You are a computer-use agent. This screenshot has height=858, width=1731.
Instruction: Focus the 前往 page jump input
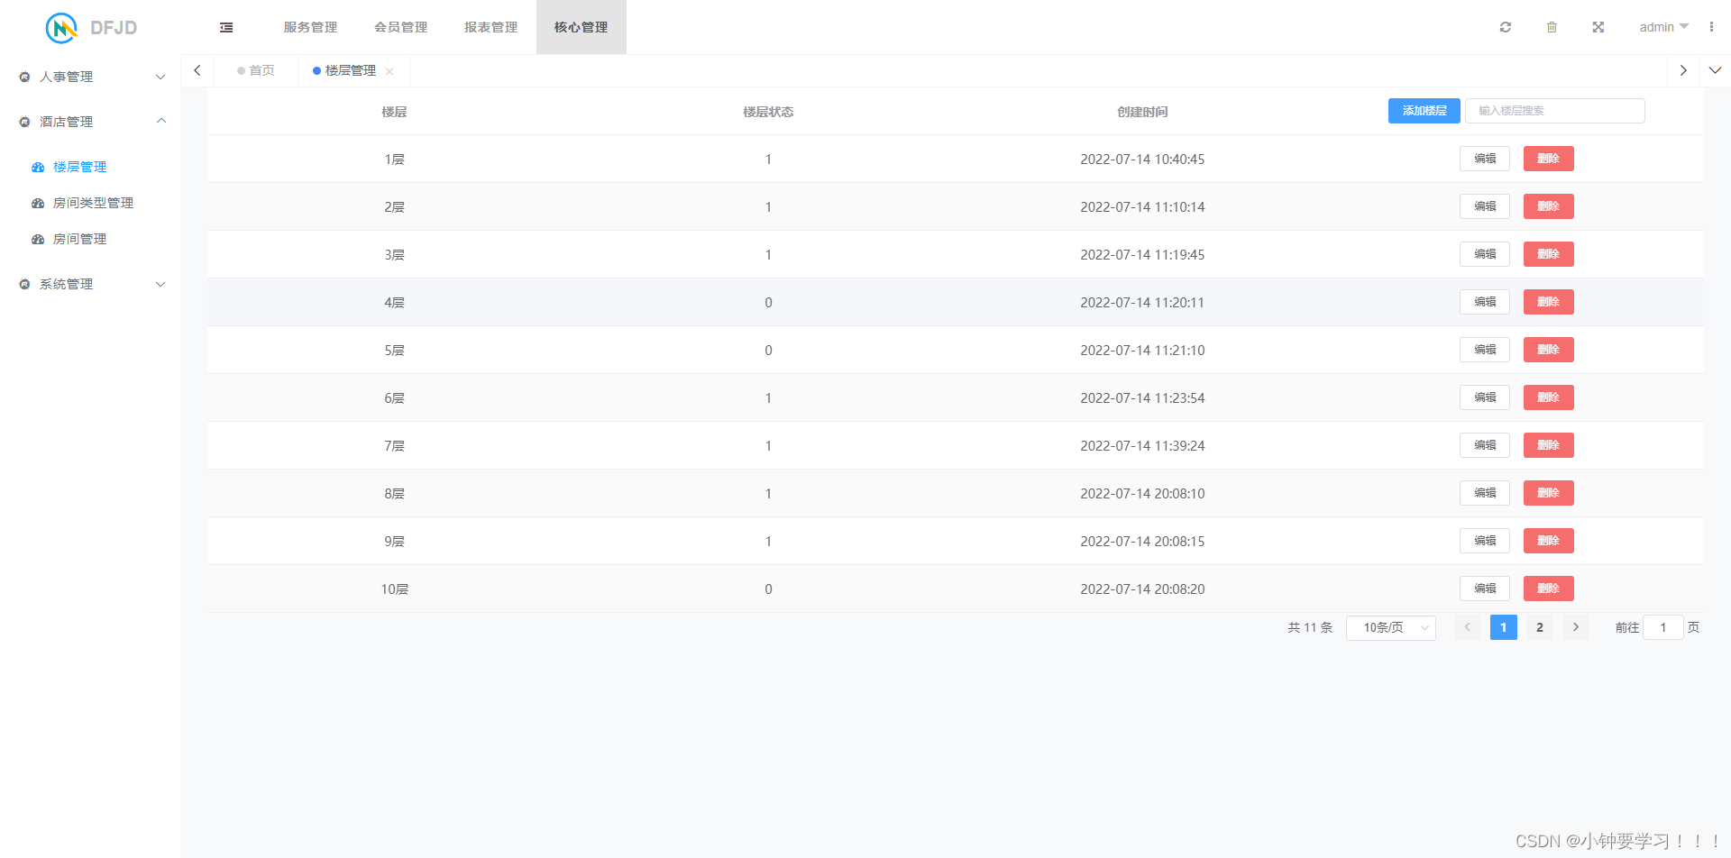(1662, 627)
